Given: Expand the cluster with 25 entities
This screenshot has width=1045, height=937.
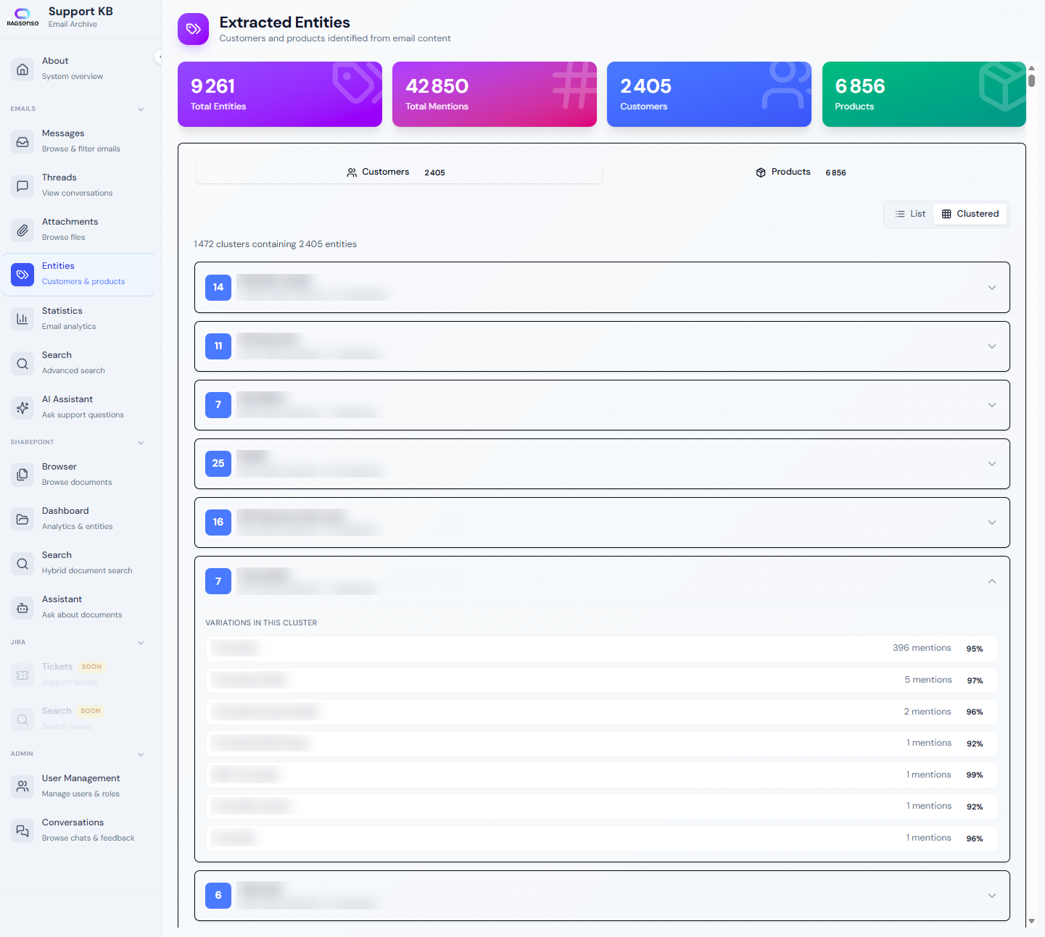Looking at the screenshot, I should pos(602,464).
